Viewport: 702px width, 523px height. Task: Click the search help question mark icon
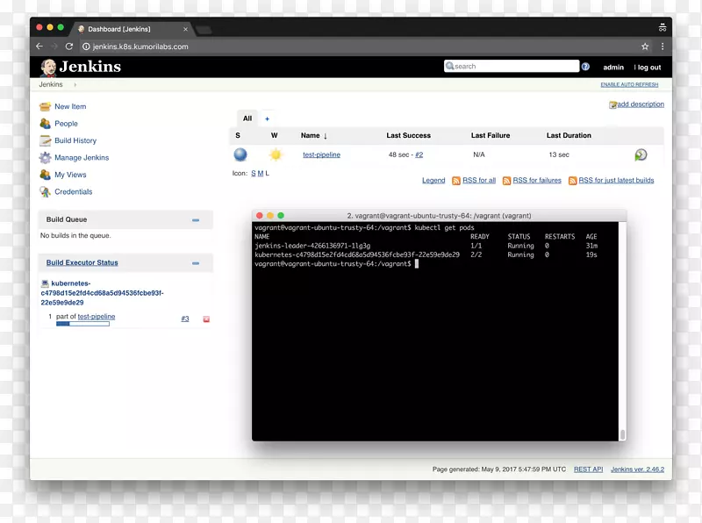click(585, 67)
